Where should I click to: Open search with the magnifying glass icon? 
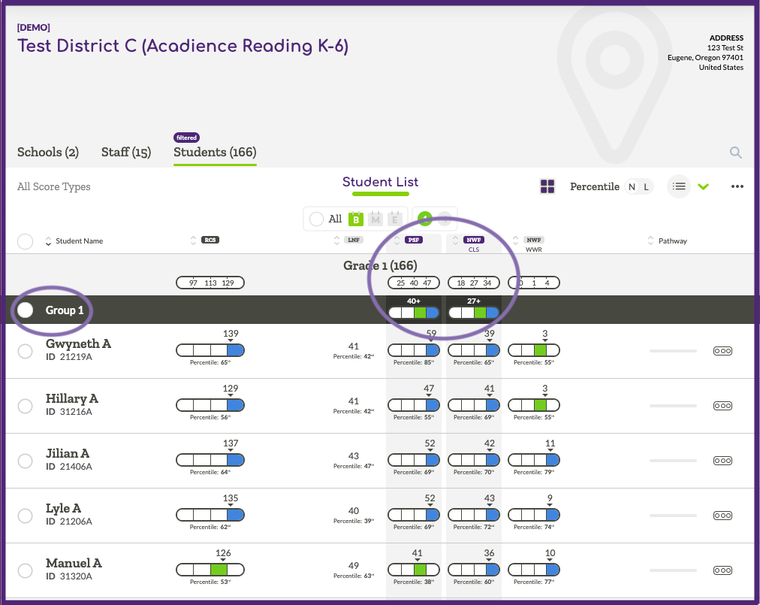click(735, 152)
